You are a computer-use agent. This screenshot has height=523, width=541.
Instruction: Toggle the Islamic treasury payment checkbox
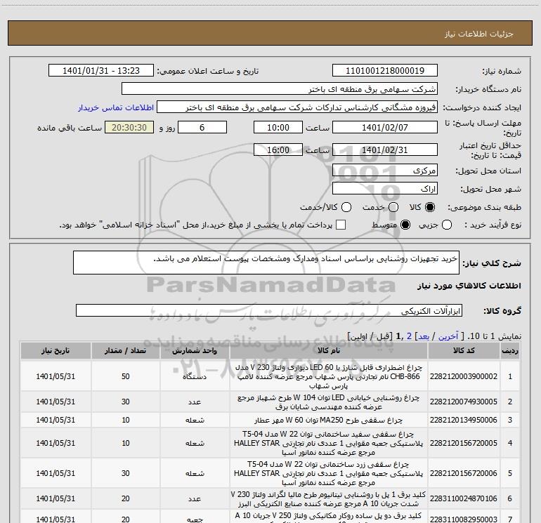(x=341, y=225)
